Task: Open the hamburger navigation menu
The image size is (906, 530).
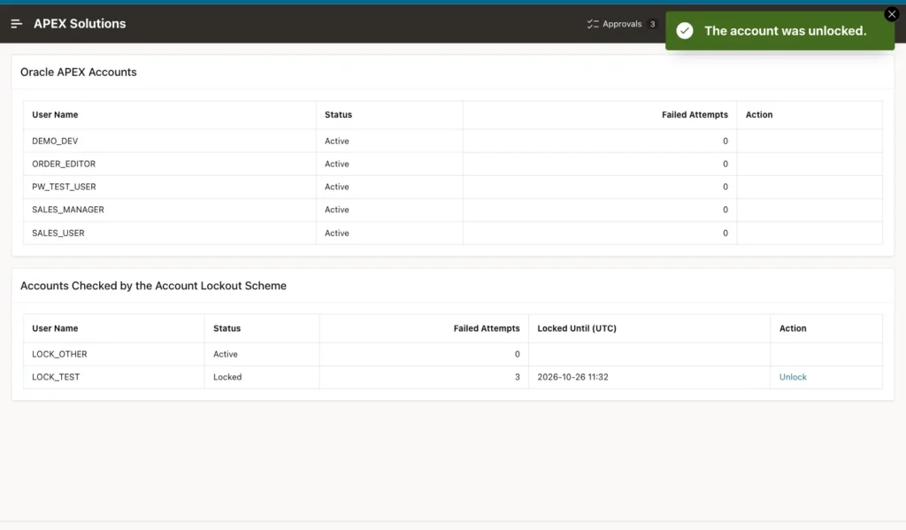Action: tap(16, 24)
